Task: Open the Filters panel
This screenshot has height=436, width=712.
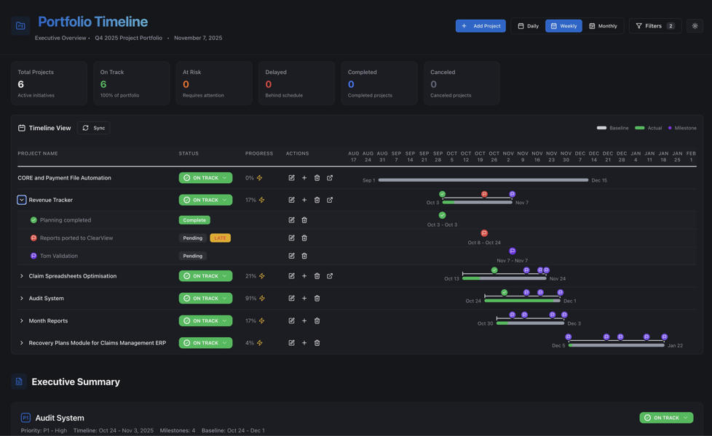Action: [654, 26]
